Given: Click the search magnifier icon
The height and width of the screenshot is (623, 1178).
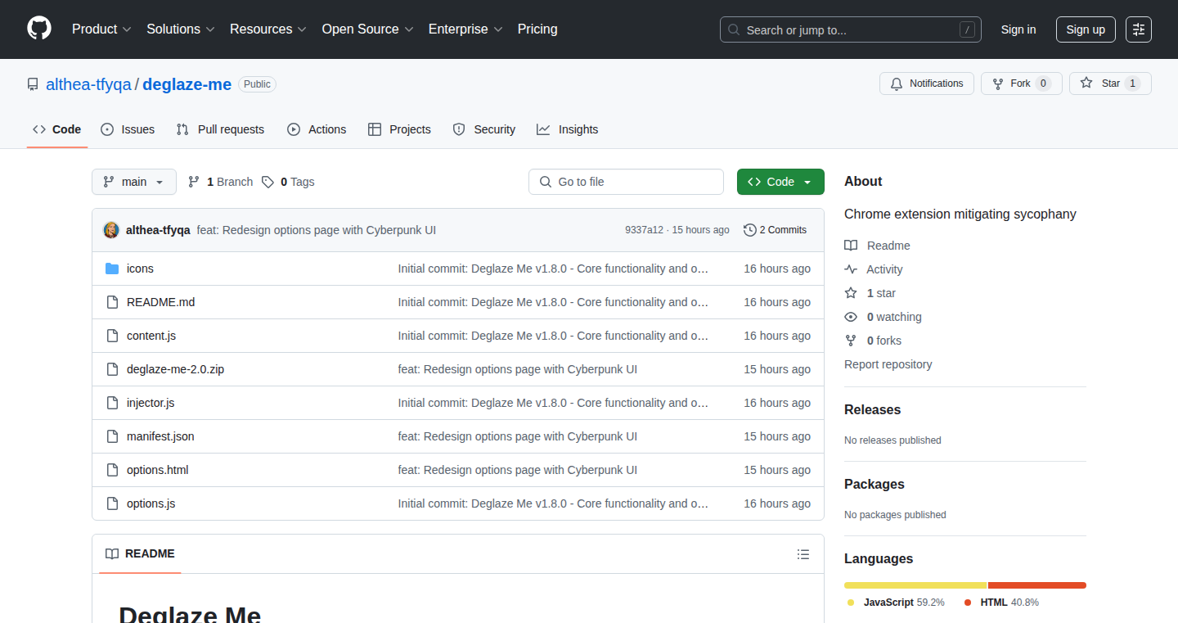Looking at the screenshot, I should coord(734,29).
